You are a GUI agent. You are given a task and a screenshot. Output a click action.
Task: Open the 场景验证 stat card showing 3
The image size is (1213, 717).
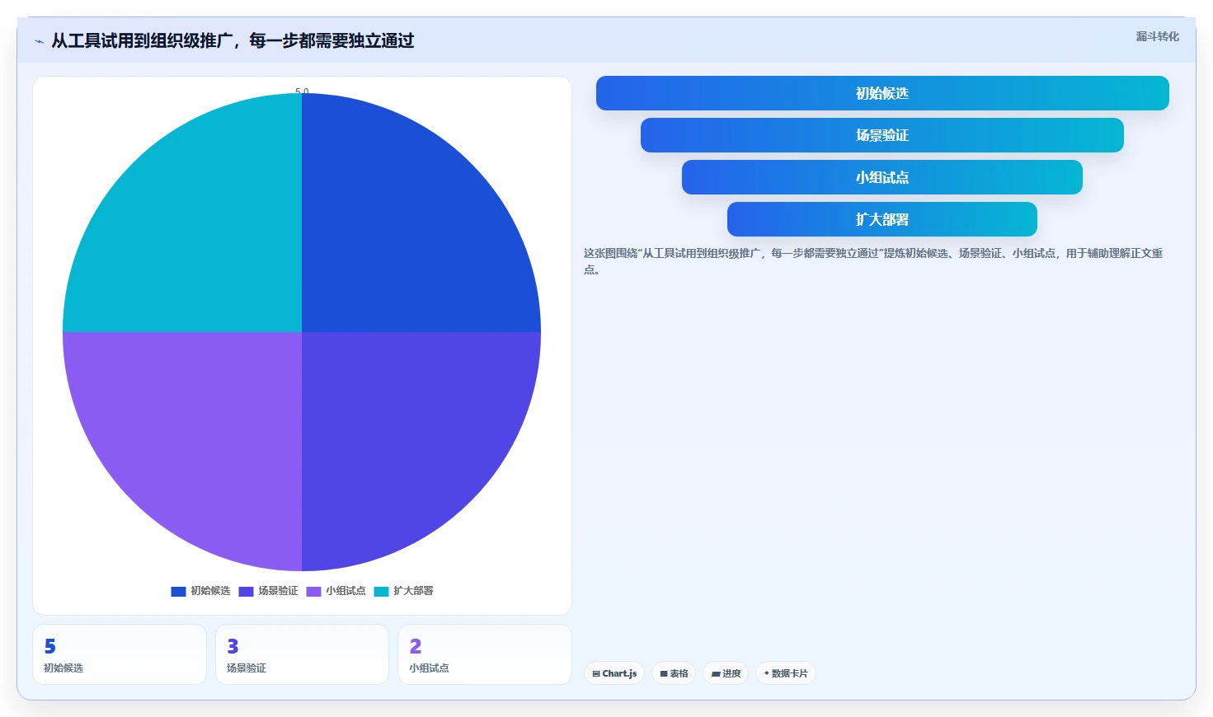click(302, 654)
